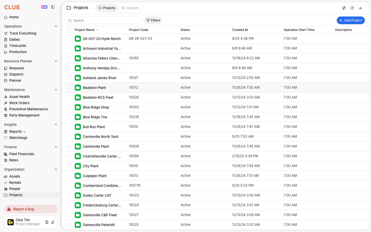Click the Timecards stopwatch icon

6,46
